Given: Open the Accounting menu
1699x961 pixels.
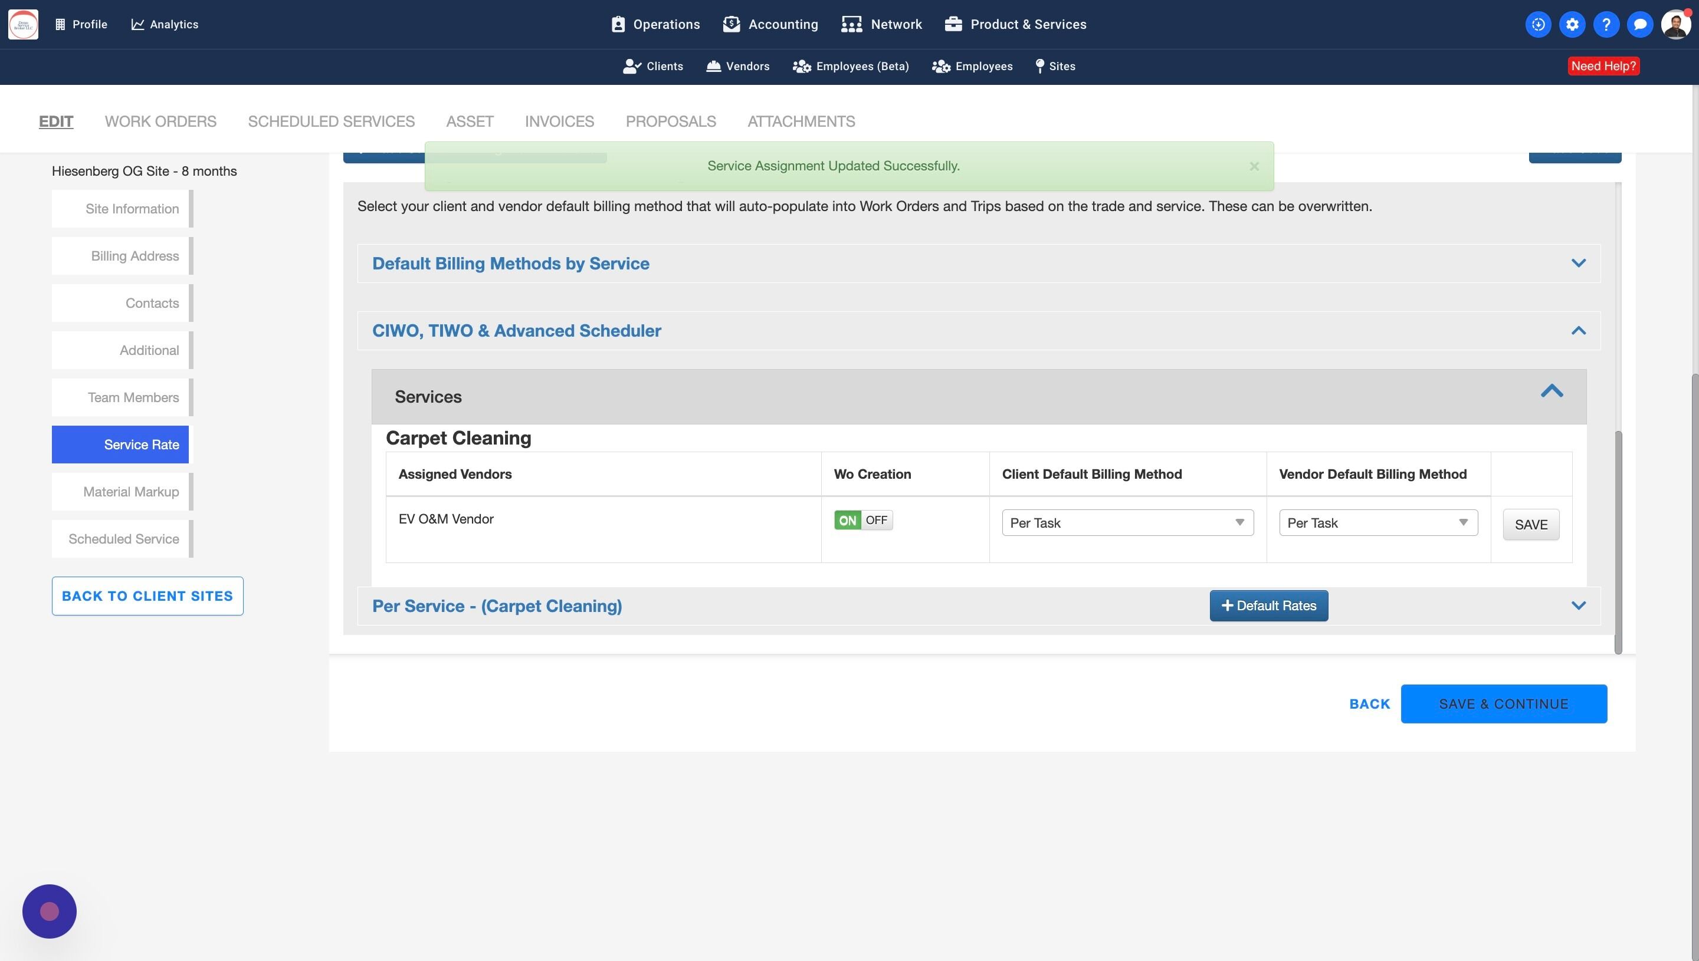Looking at the screenshot, I should tap(770, 24).
